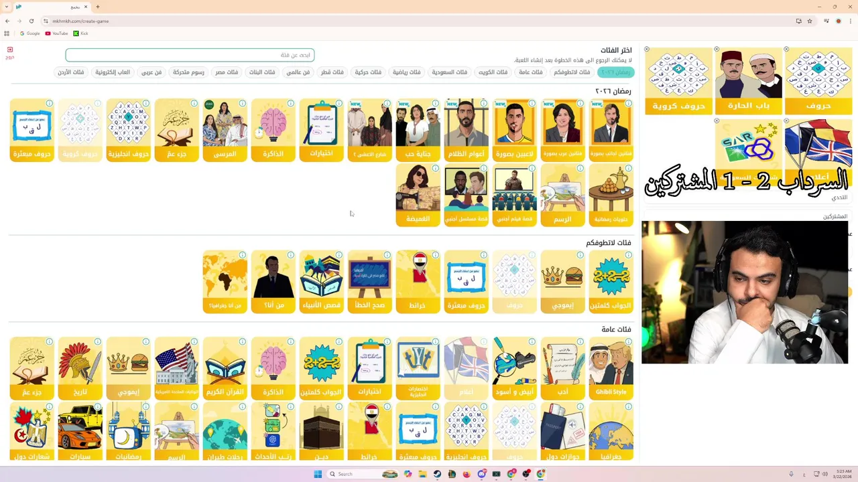Open the فن عالمي filter
Screen dimensions: 858x482
pyautogui.click(x=298, y=72)
